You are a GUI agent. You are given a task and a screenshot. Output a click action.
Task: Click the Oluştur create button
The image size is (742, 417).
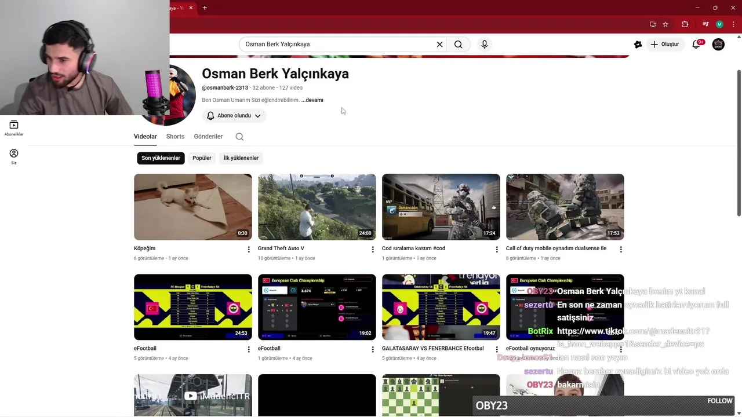click(664, 44)
